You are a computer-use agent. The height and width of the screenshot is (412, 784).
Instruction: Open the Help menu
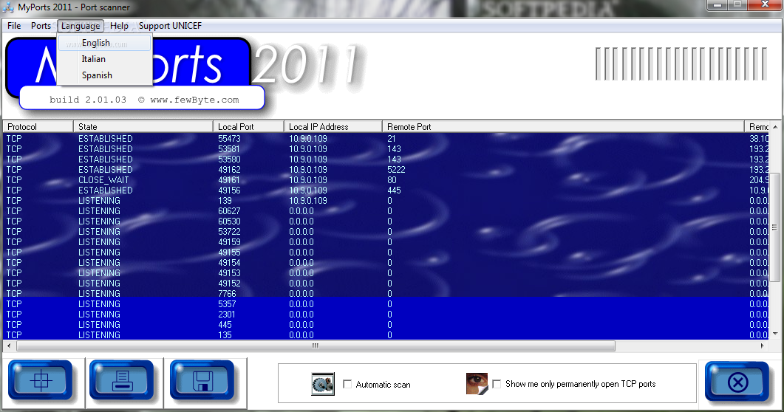119,25
